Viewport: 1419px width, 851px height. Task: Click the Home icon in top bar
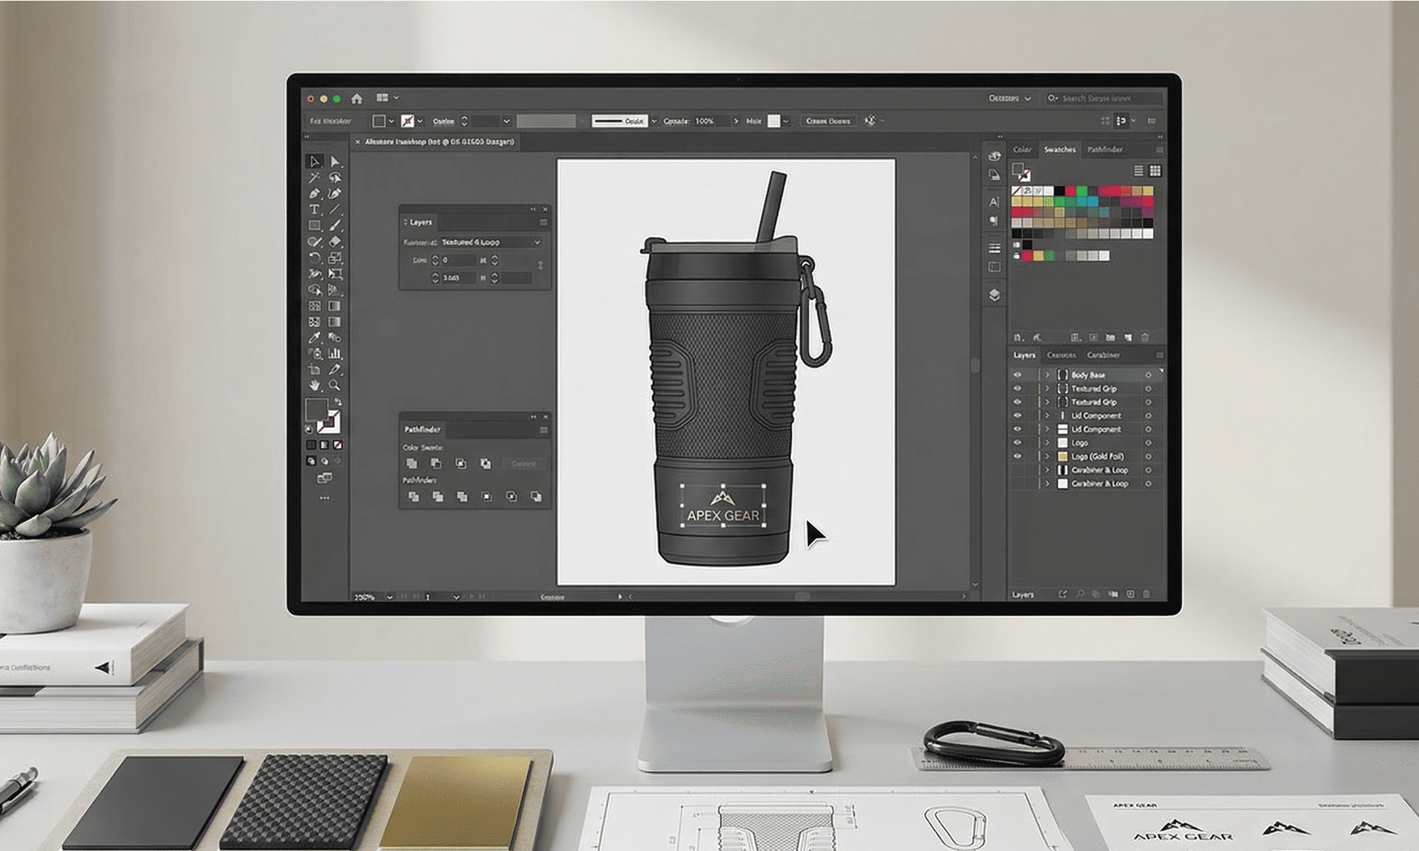coord(357,98)
